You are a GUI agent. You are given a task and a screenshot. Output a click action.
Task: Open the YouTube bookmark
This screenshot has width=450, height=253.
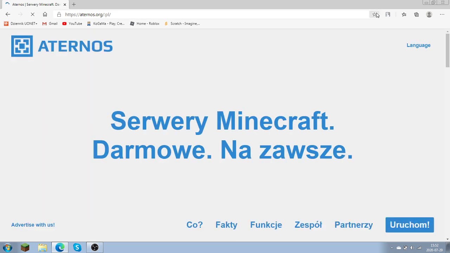[72, 24]
